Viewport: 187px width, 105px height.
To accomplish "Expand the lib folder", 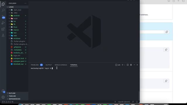I will tap(17, 24).
